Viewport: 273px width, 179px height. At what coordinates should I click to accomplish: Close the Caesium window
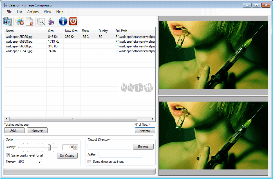[x=266, y=5]
